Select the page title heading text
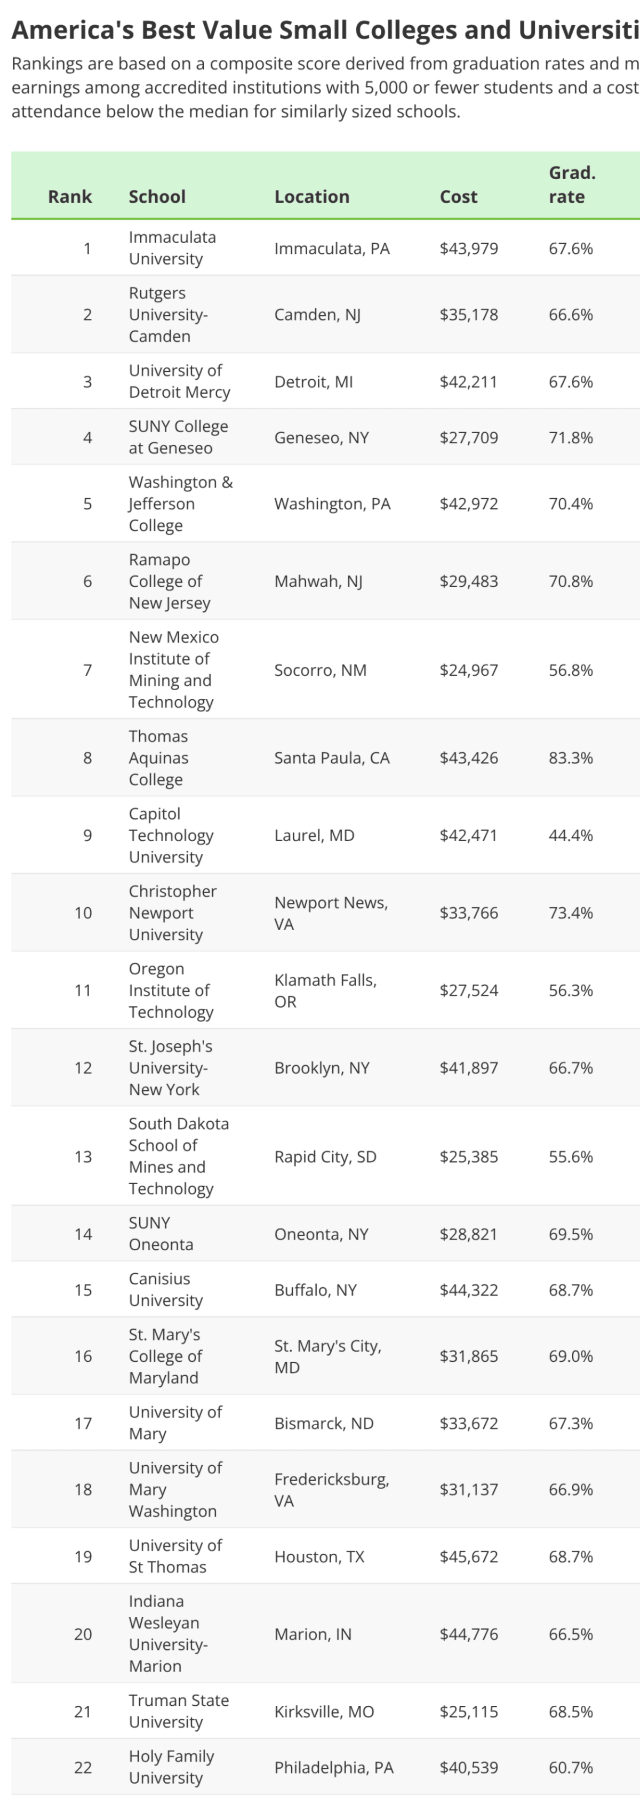 coord(325,29)
